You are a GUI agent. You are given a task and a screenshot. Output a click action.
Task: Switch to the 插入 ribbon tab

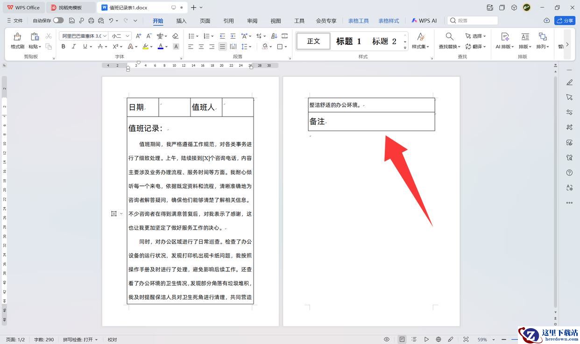click(181, 21)
